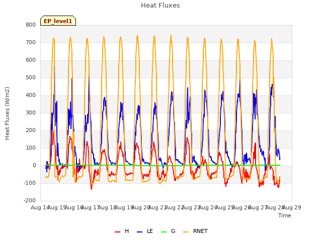The image size is (322, 241).
Task: Toggle the G series in the legend
Action: (168, 231)
